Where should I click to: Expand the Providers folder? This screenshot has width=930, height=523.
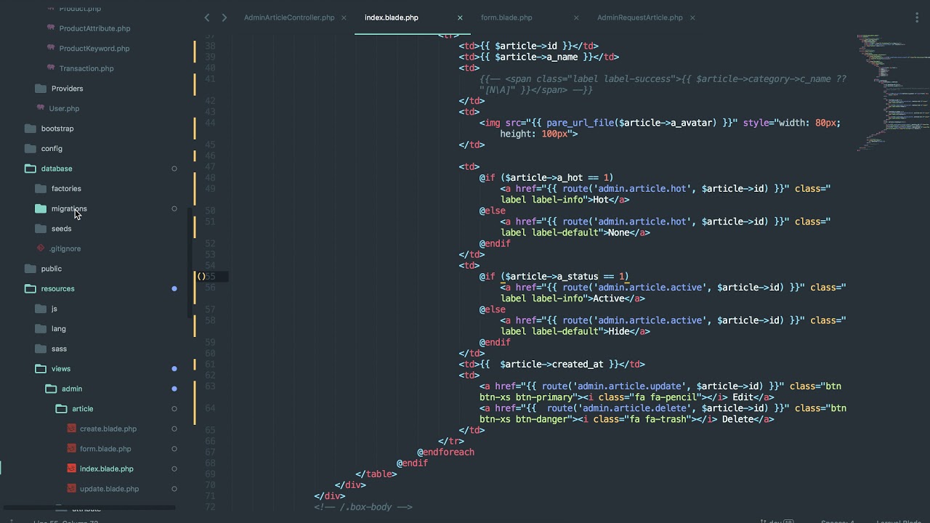[x=67, y=89]
